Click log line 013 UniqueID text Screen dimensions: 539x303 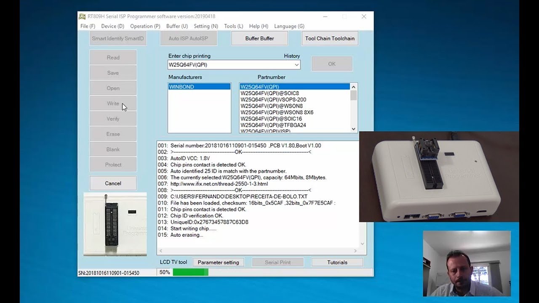pos(209,222)
